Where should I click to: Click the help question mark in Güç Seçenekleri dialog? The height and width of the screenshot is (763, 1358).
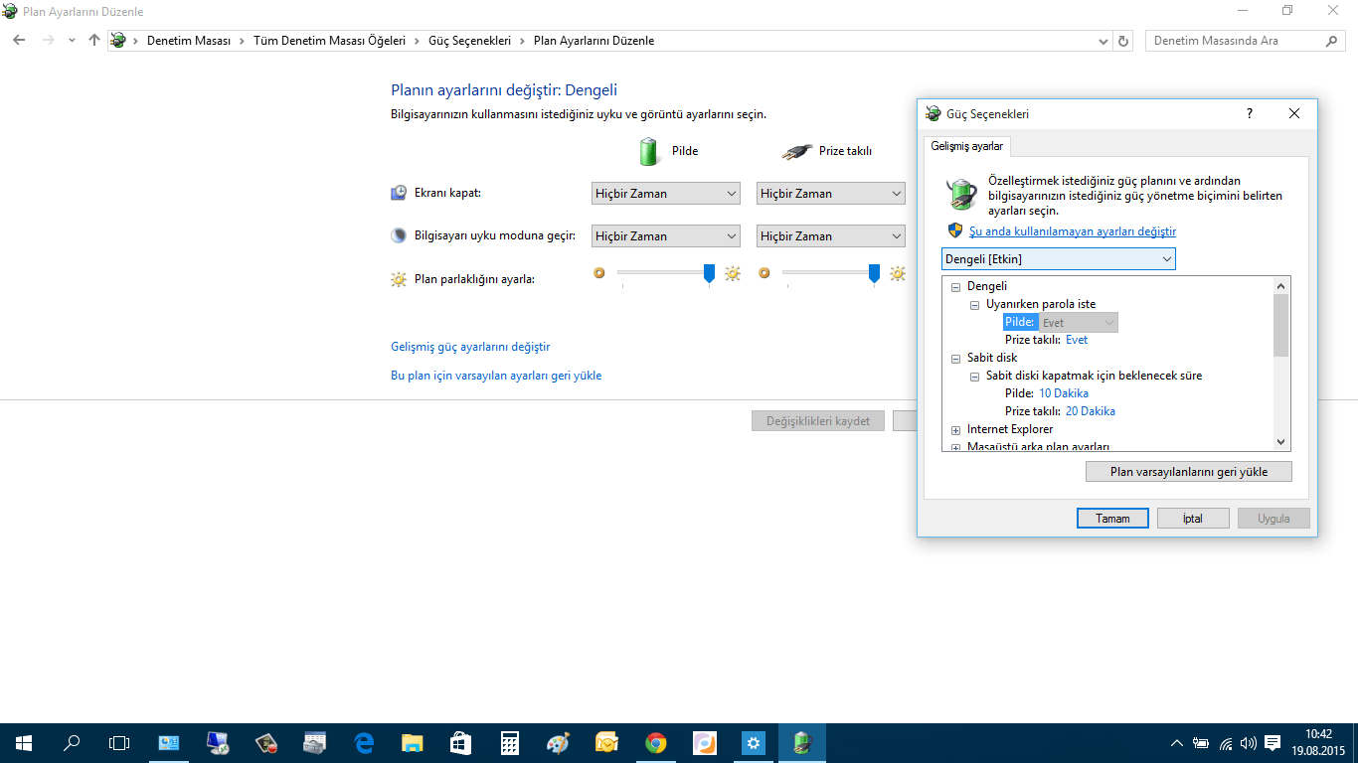(x=1250, y=113)
